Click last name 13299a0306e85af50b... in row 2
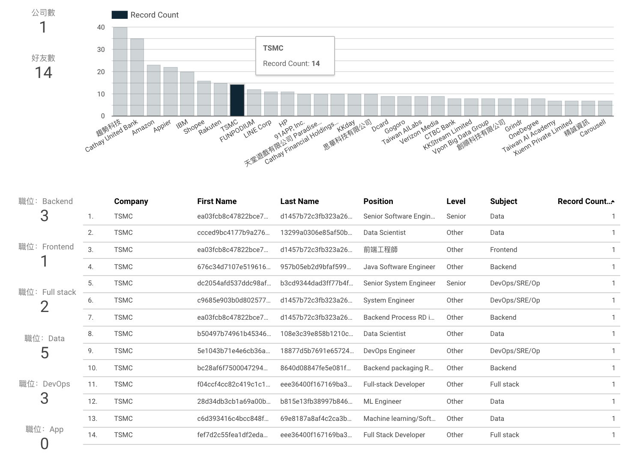 pos(316,233)
